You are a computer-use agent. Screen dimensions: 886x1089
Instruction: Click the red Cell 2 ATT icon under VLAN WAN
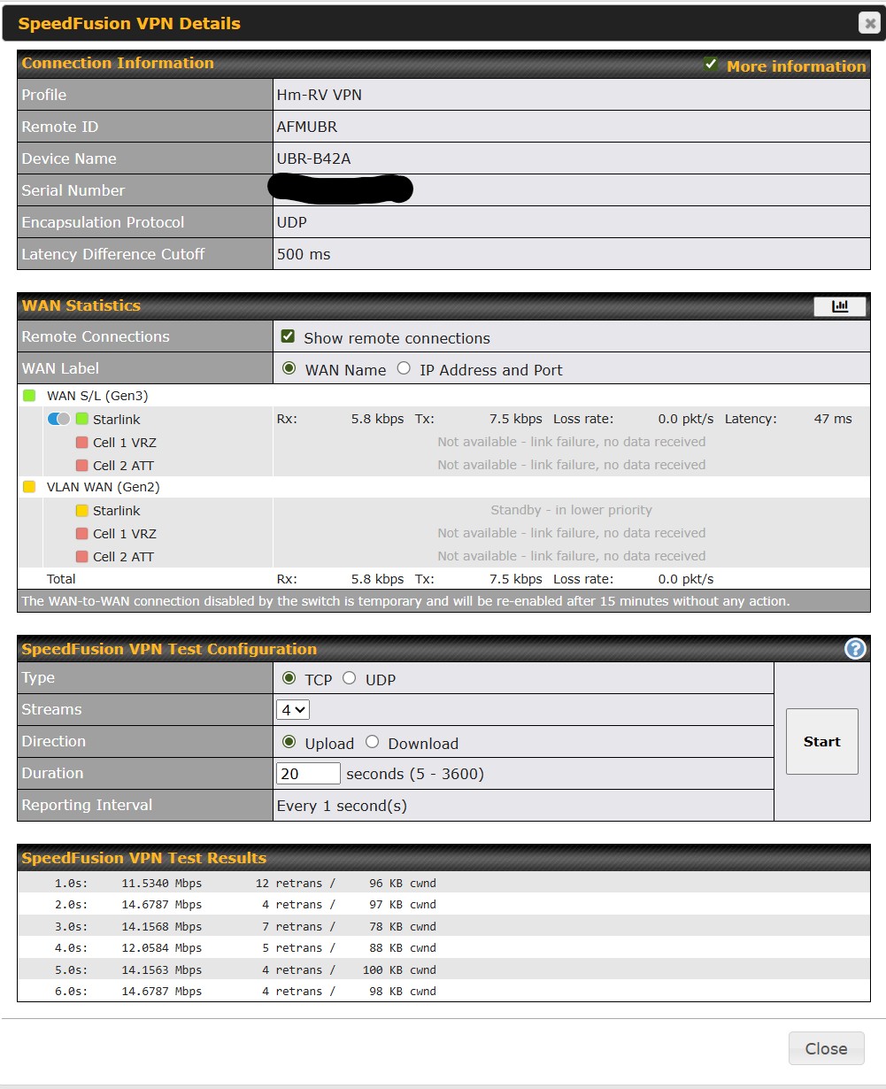click(x=82, y=556)
